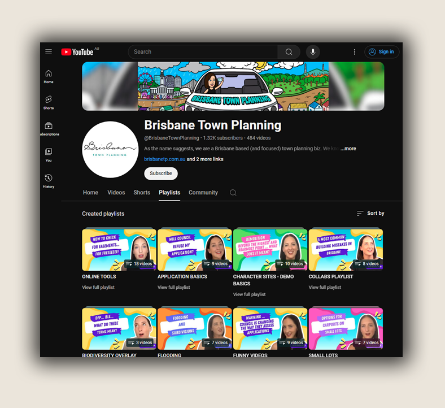Click the channel banner image
The width and height of the screenshot is (445, 408).
pos(233,86)
